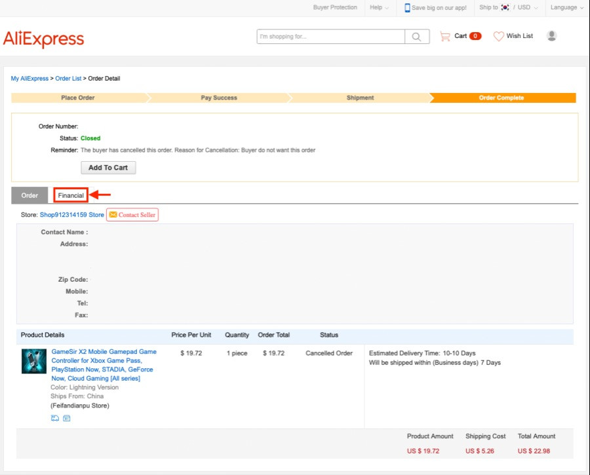
Task: Go to Order List breadcrumb
Action: click(68, 79)
